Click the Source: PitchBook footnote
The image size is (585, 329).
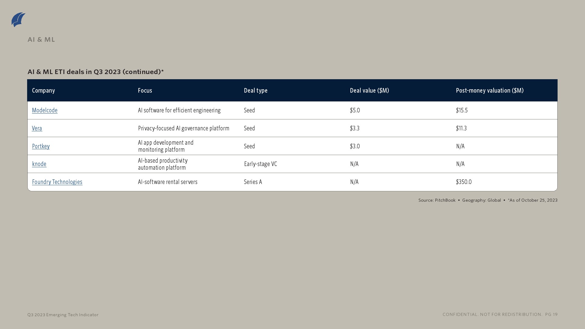coord(437,200)
